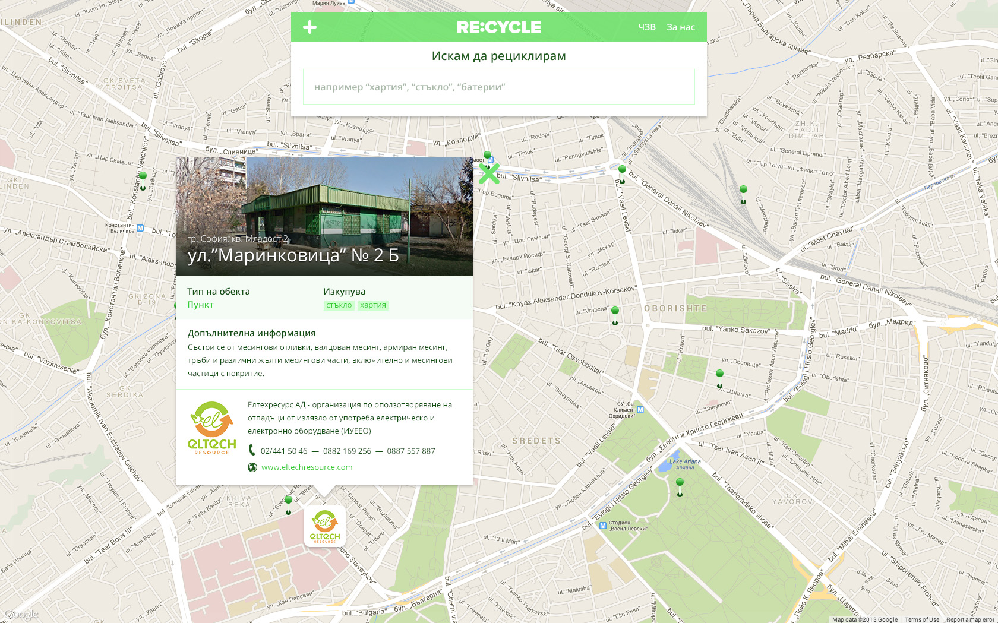
Task: Select green pin by ul. Vrabcha near Oborishte
Action: [615, 315]
